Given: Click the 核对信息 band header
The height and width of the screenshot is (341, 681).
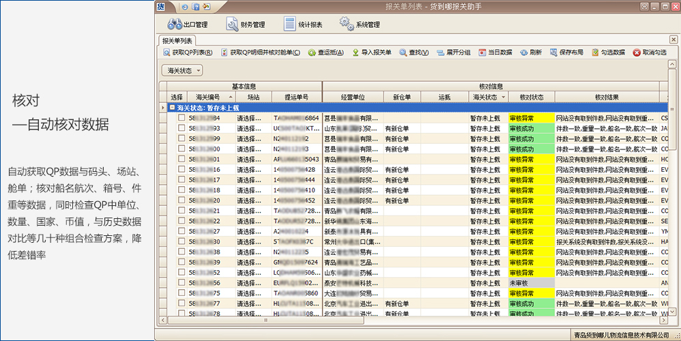Looking at the screenshot, I should [x=491, y=87].
